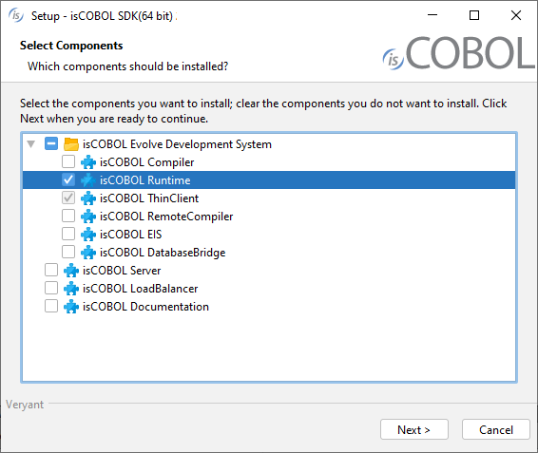Viewport: 538px width, 453px height.
Task: Click the isCOBOL EIS component icon
Action: click(x=88, y=235)
